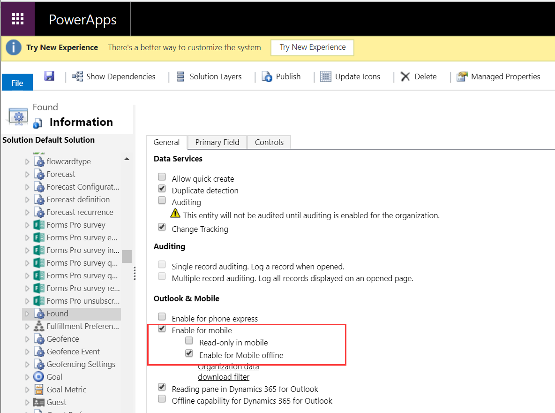
Task: Click Solution Layers toolbar label
Action: click(216, 76)
